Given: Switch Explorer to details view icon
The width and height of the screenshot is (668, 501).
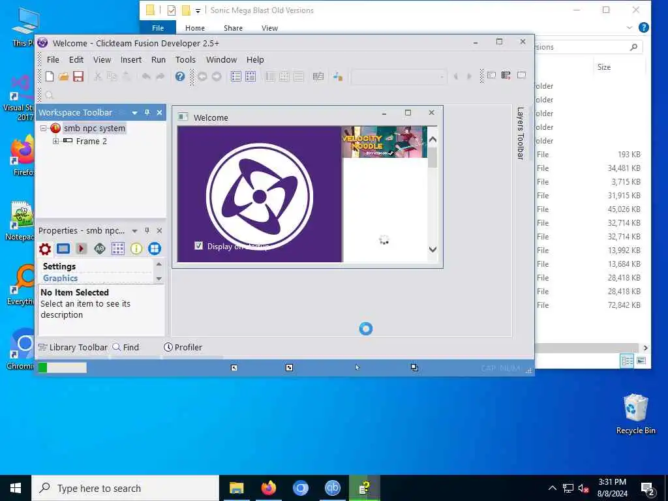Looking at the screenshot, I should (627, 361).
